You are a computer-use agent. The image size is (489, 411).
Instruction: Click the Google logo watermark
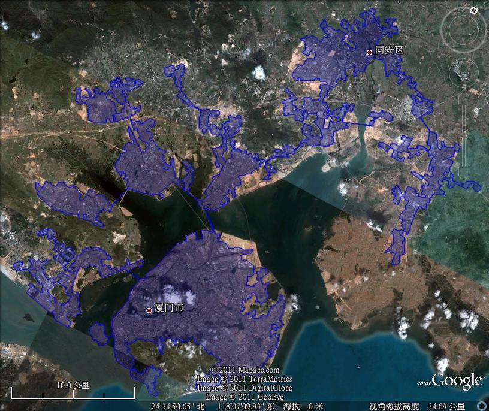457,381
